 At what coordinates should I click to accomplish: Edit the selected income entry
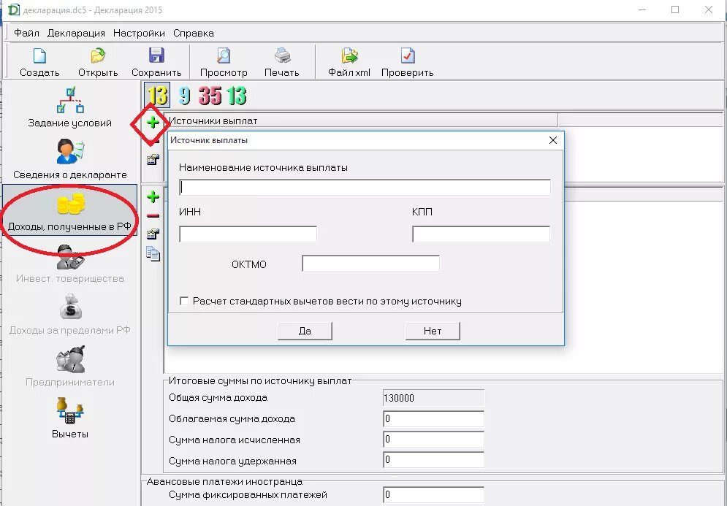pyautogui.click(x=153, y=234)
